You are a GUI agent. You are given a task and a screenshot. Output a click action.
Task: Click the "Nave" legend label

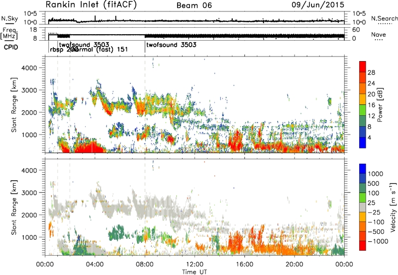(379, 35)
